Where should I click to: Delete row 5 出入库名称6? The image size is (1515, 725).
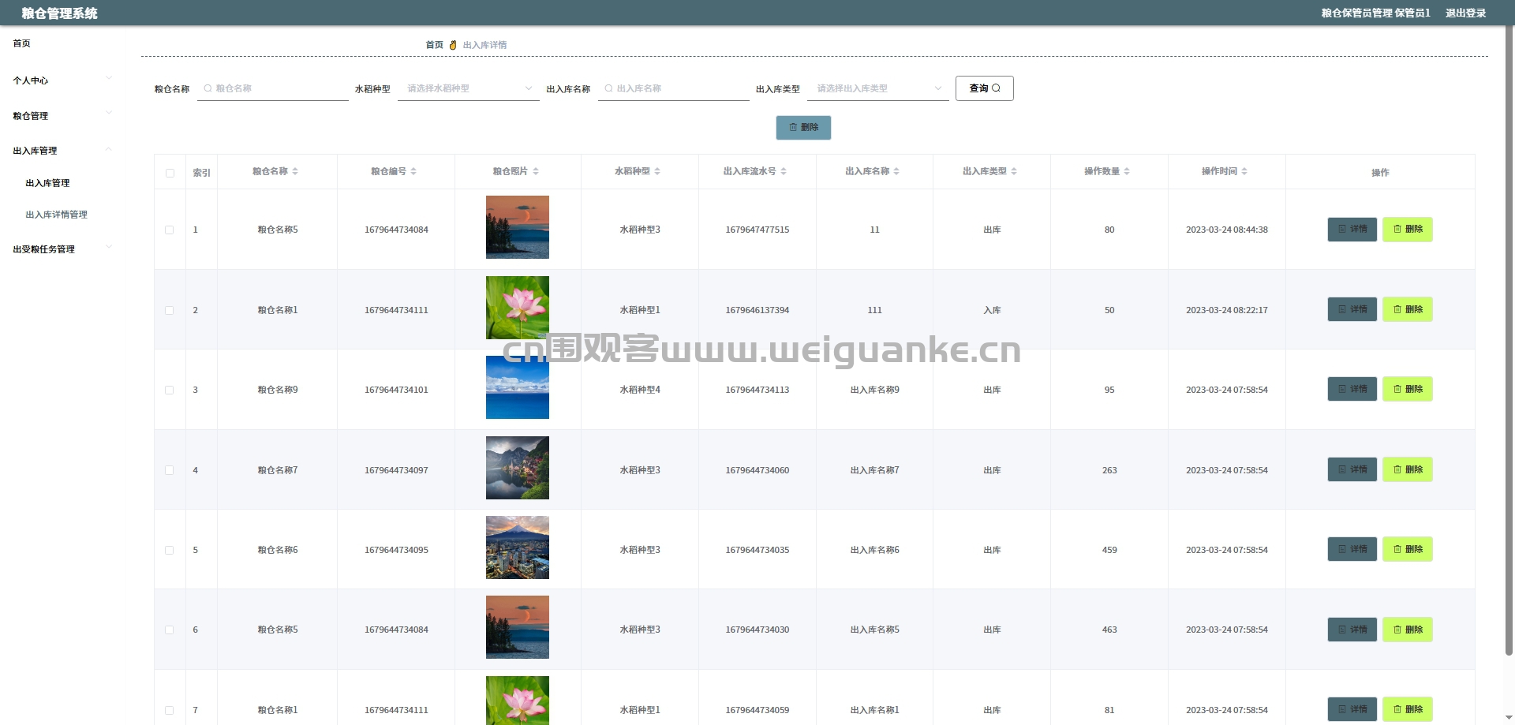1408,549
